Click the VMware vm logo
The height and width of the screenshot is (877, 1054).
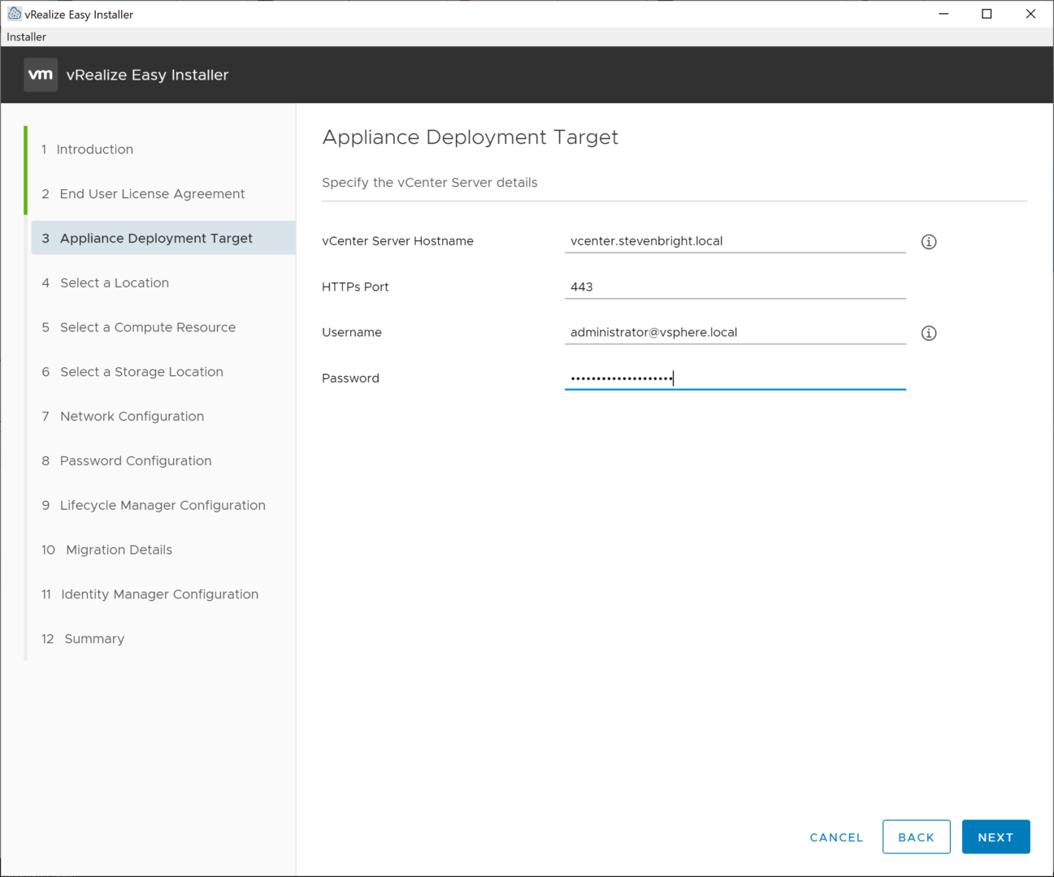click(x=41, y=75)
